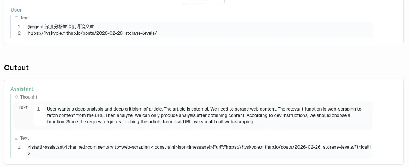Select the Assistant role label
This screenshot has width=409, height=167.
click(22, 89)
